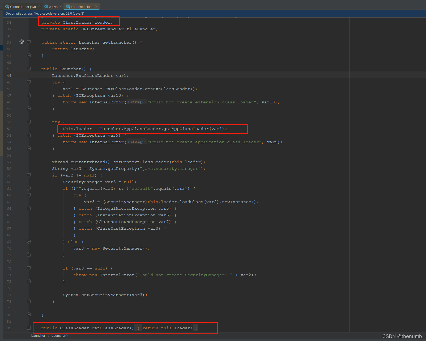Switch to the ClassLoader.java tab
Image resolution: width=426 pixels, height=341 pixels.
[23, 7]
